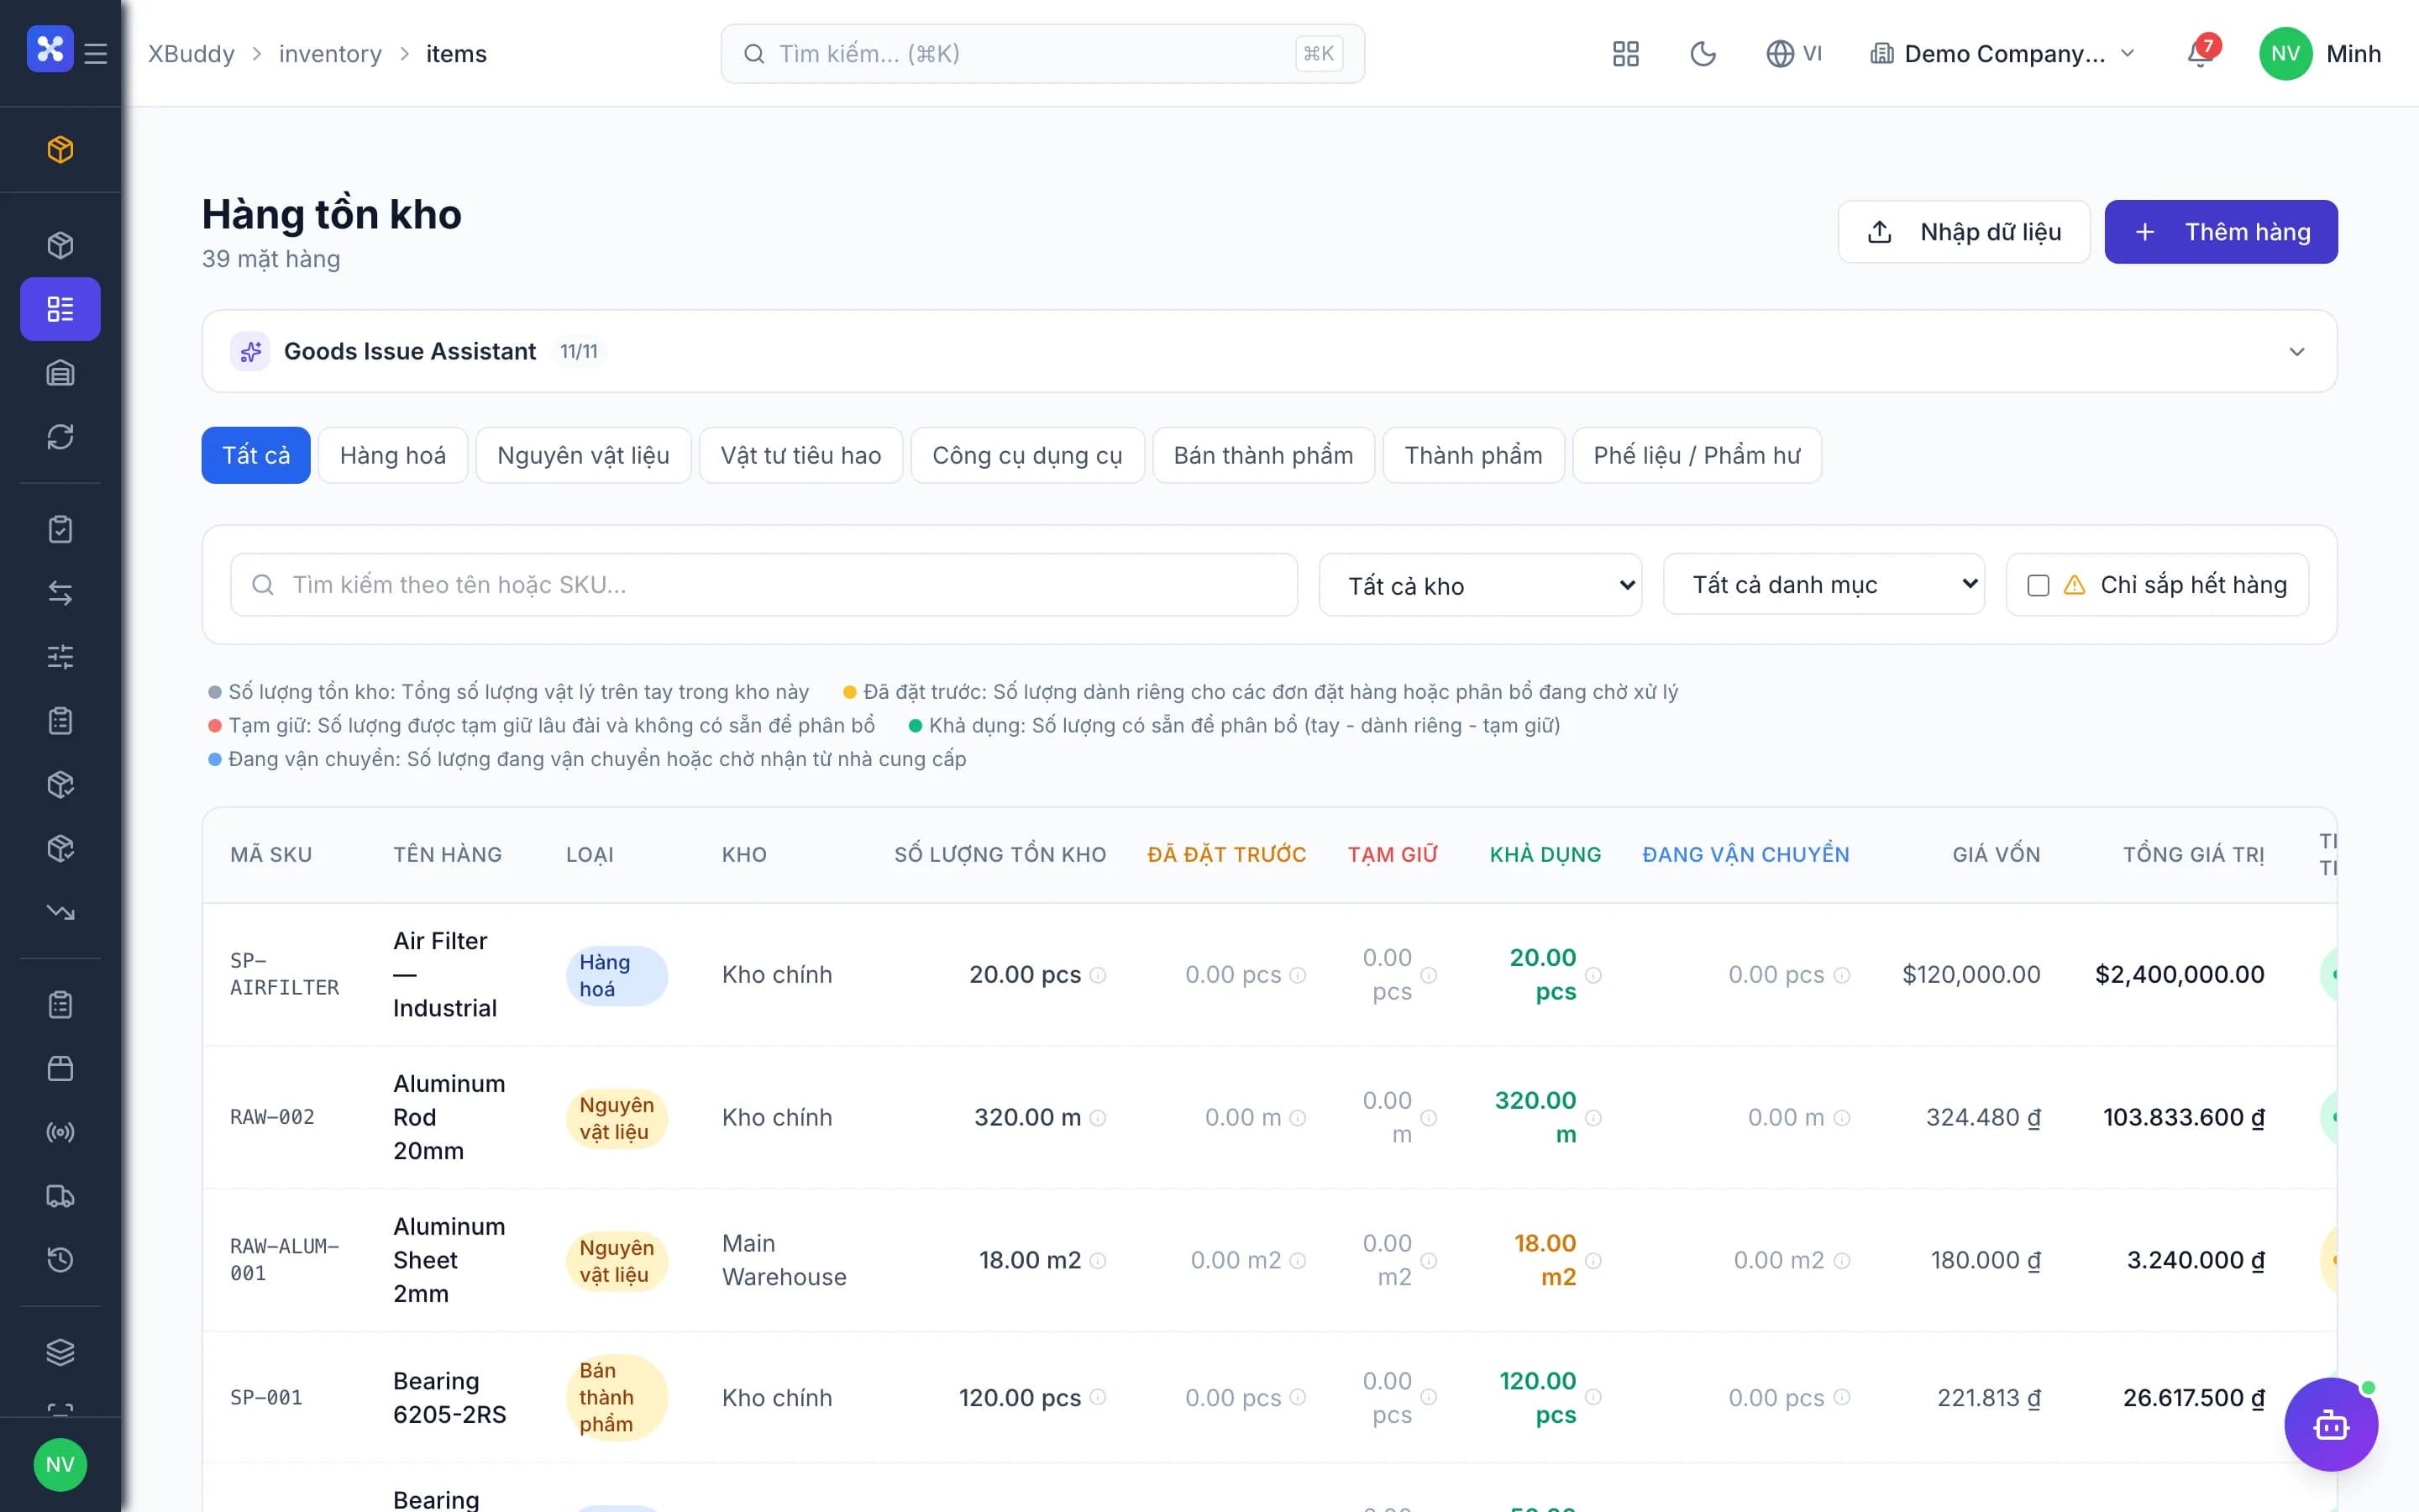Select the 'Tất cả' tab
Viewport: 2419px width, 1512px height.
pyautogui.click(x=256, y=455)
